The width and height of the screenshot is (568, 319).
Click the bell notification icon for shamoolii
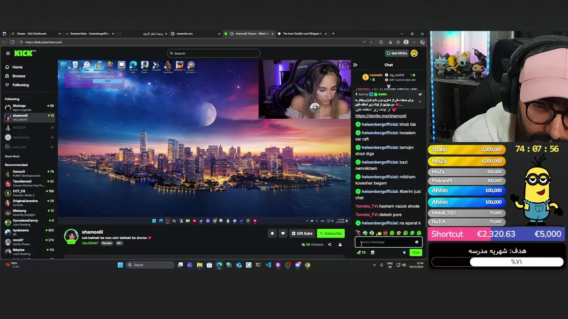[x=272, y=233]
